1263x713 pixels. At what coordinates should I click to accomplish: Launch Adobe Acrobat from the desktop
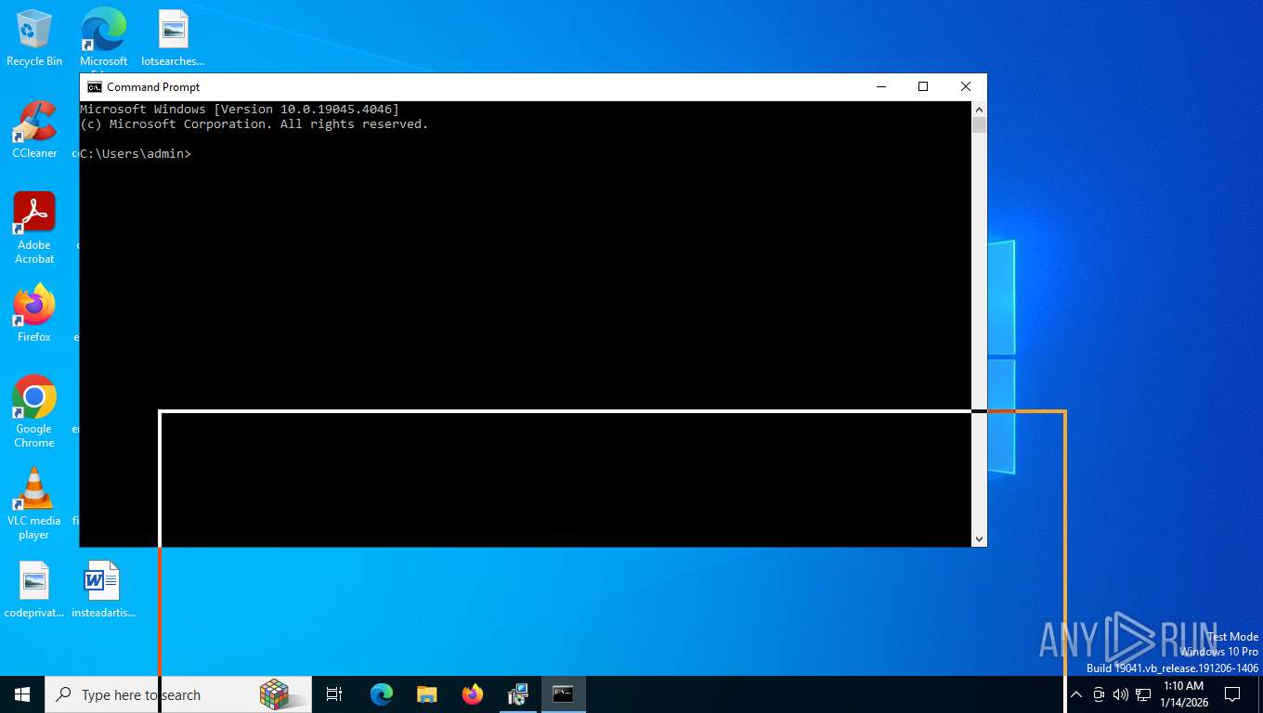[x=34, y=228]
